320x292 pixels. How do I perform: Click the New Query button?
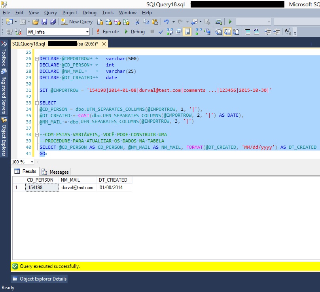point(78,22)
